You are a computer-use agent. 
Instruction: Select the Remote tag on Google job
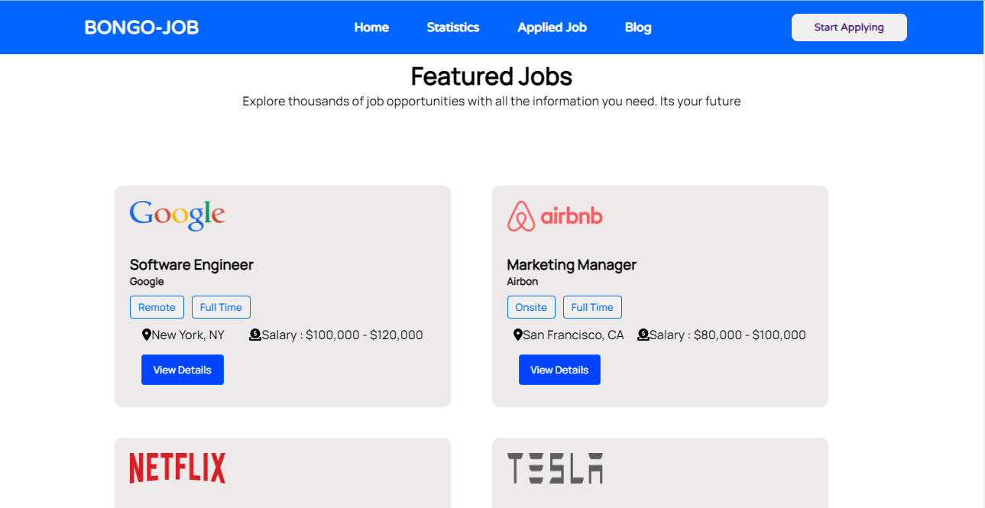(x=157, y=307)
